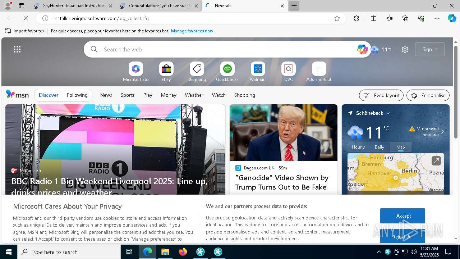Open Settings and more ellipsis menu
Viewport: 460px width, 259px height.
[x=437, y=18]
